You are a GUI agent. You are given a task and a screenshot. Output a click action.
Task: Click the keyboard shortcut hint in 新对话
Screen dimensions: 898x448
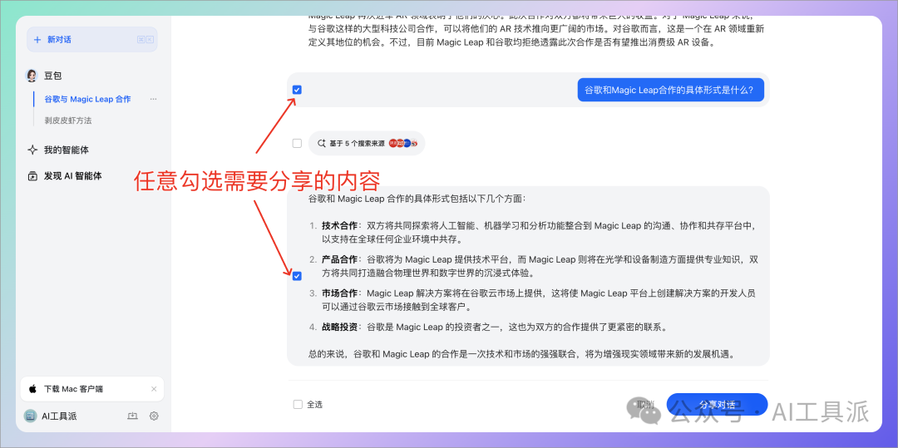(145, 39)
